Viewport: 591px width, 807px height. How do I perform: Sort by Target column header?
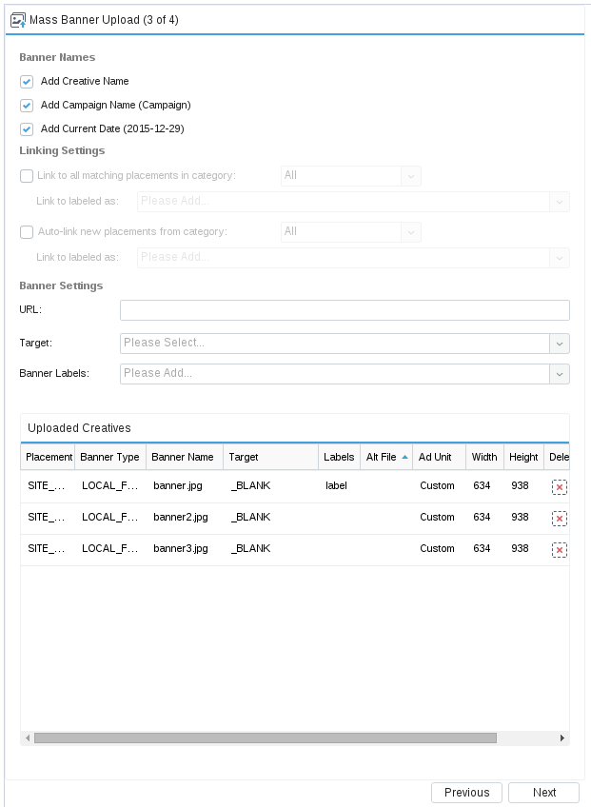tap(271, 457)
